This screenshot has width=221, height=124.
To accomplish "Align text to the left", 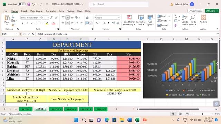I will pos(63,23).
